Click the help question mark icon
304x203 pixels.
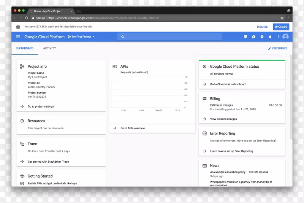click(262, 37)
